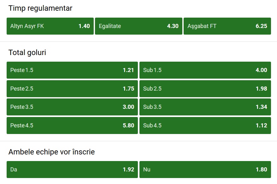Click the 1.40 odds value
The width and height of the screenshot is (277, 184).
click(84, 26)
